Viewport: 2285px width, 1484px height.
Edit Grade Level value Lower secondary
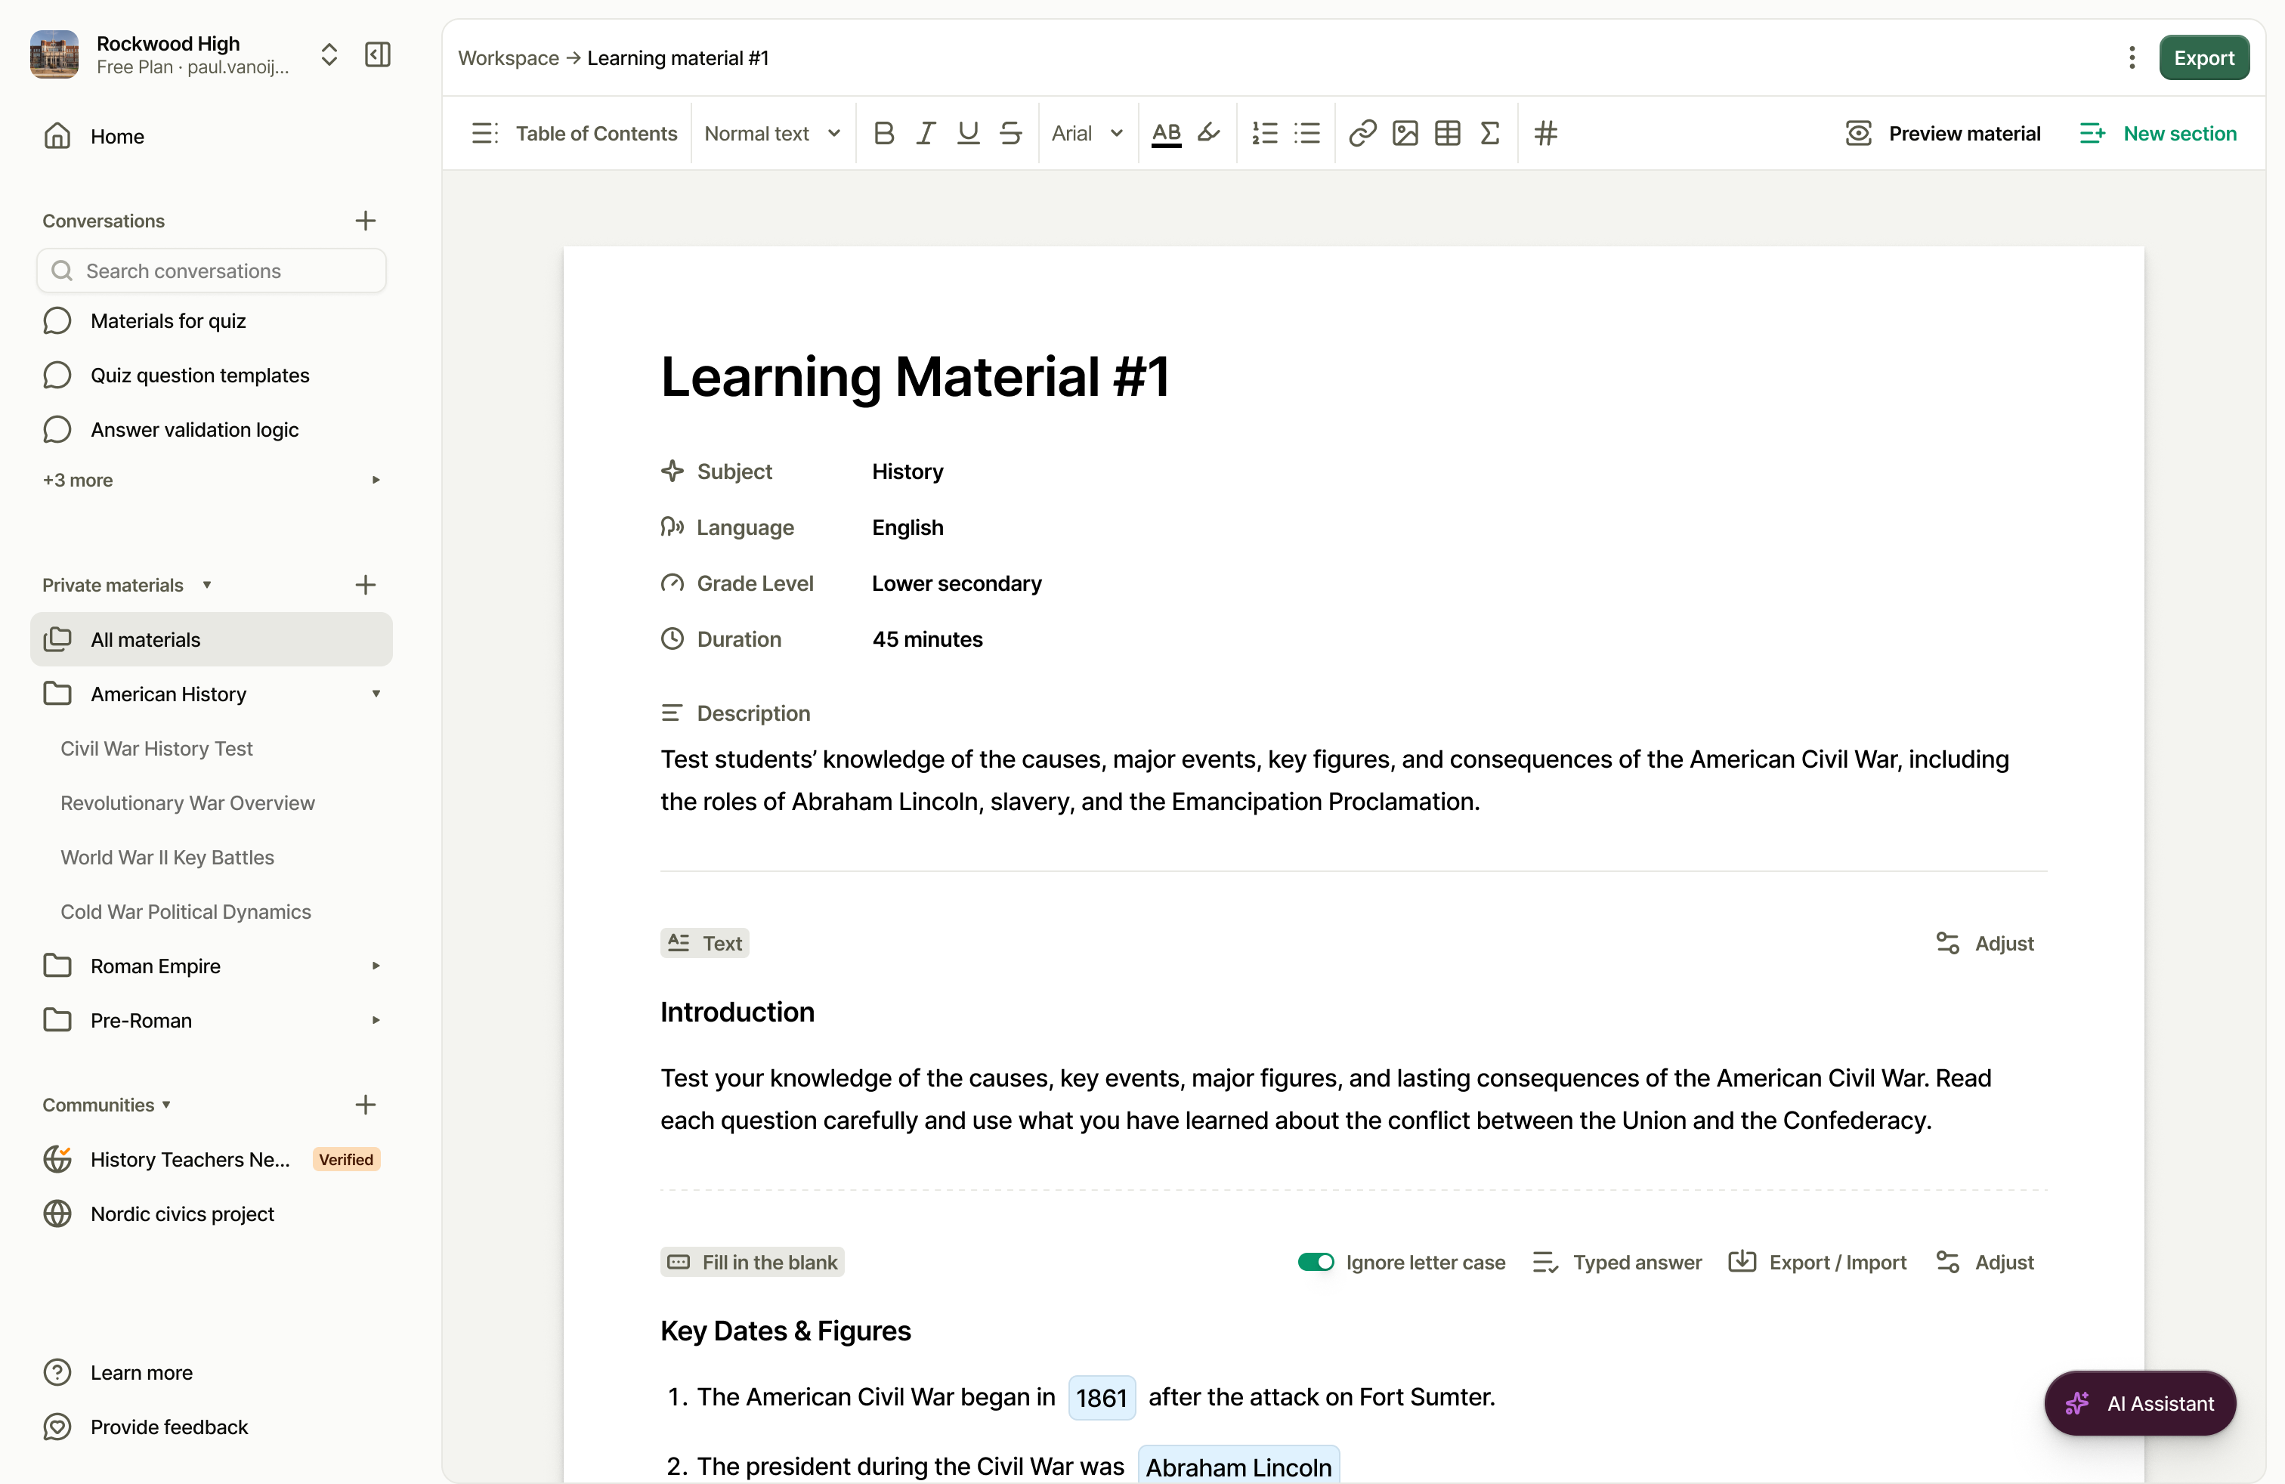[957, 583]
